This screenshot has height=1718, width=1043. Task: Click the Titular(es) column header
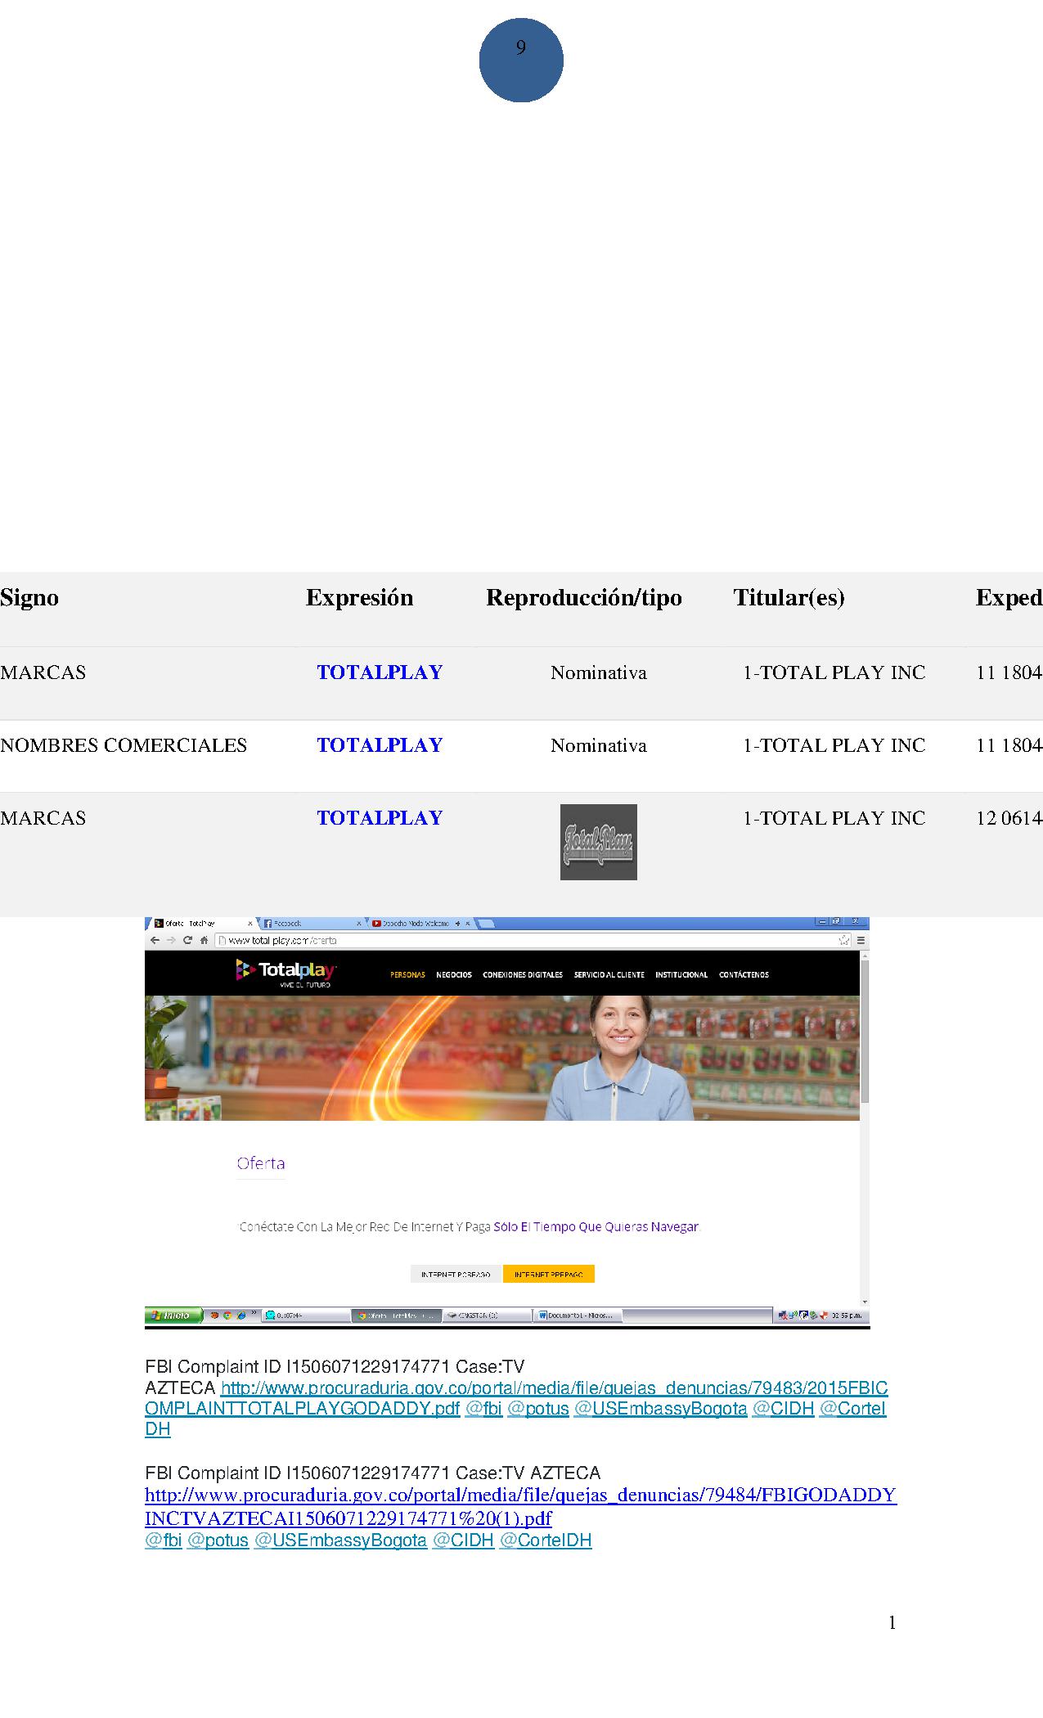pos(789,598)
